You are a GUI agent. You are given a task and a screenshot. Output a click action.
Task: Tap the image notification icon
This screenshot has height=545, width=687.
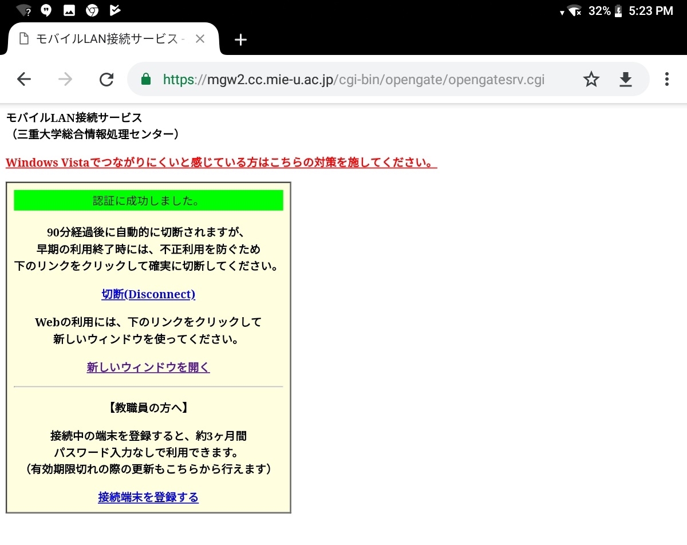pos(69,10)
